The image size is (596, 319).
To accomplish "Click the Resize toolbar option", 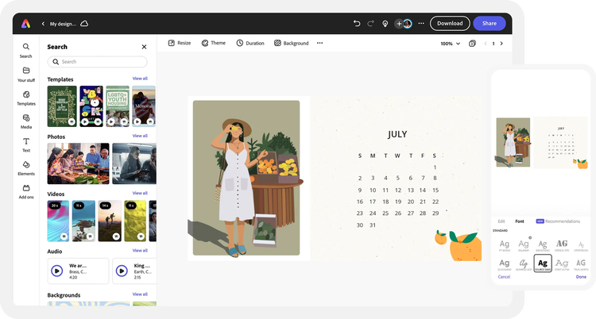I will tap(180, 43).
